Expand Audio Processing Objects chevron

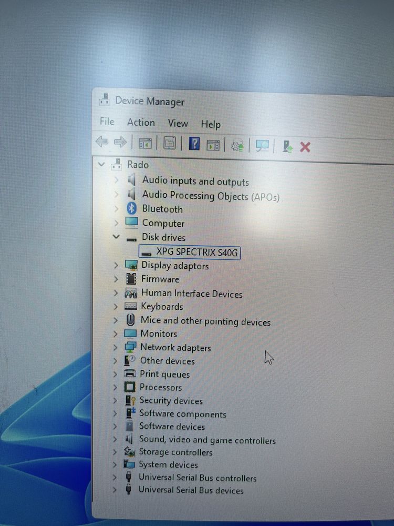click(116, 194)
